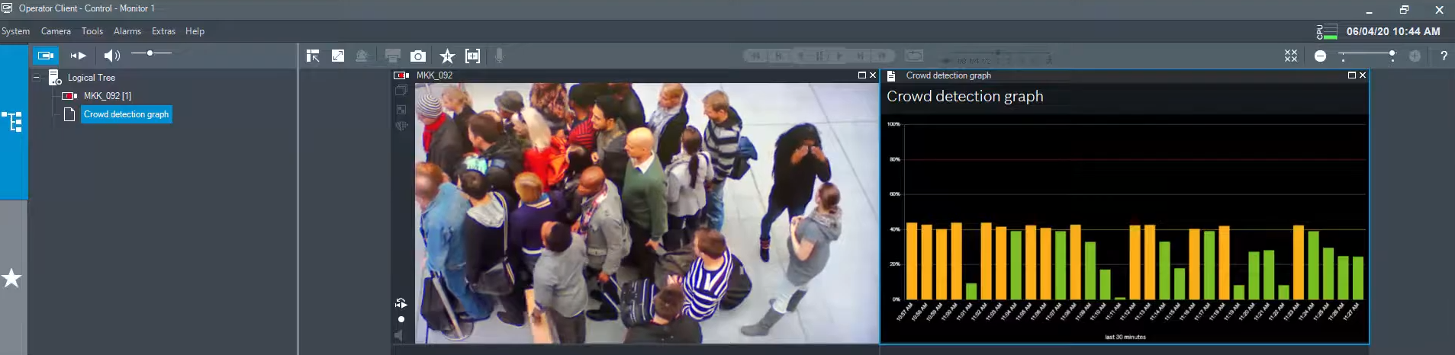Maximize the Crowd detection graph pane
The image size is (1455, 355).
(1352, 75)
